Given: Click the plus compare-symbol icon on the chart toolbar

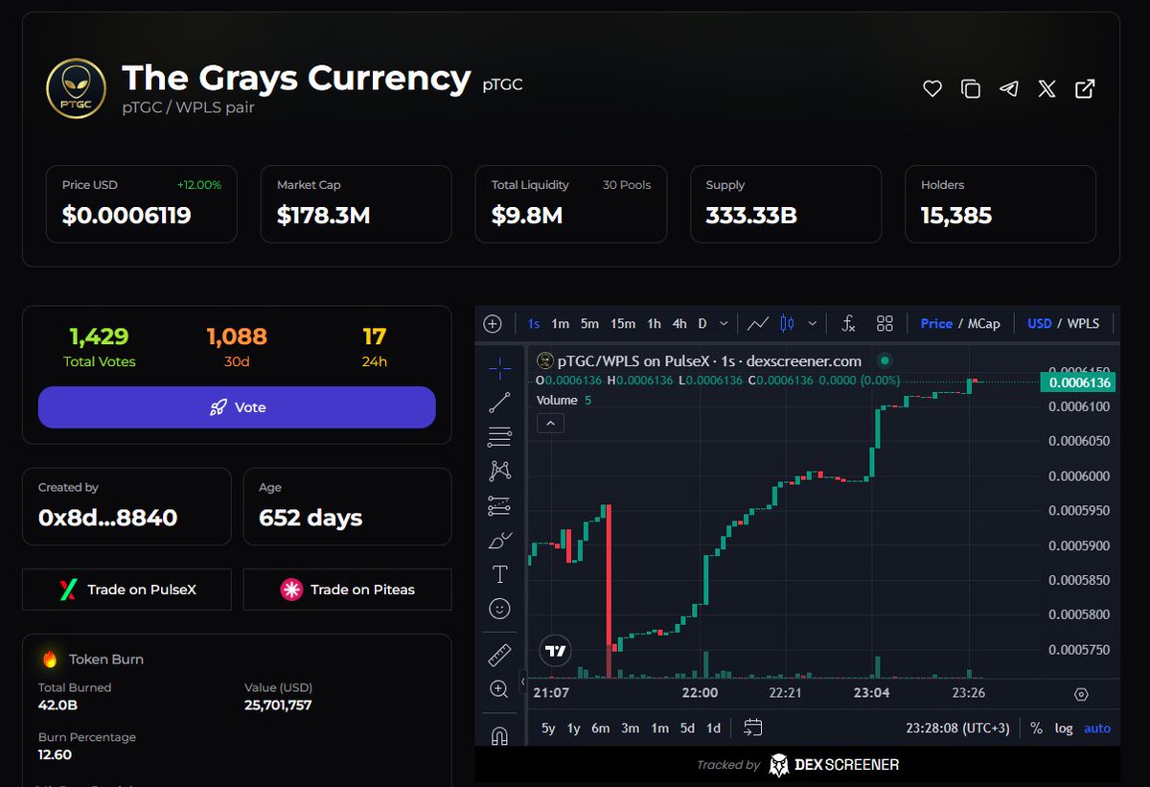Looking at the screenshot, I should click(x=493, y=324).
